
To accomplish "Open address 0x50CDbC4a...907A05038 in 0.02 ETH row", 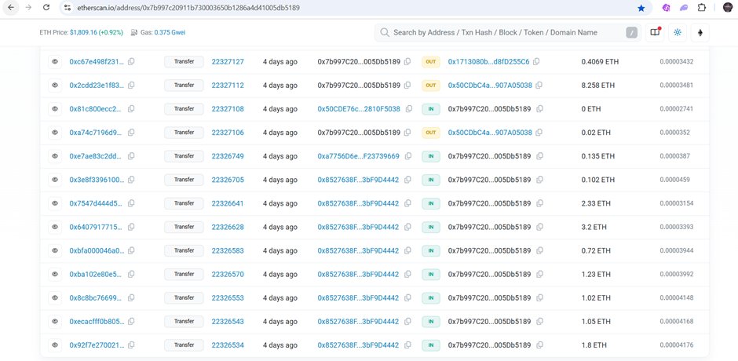I will [490, 133].
